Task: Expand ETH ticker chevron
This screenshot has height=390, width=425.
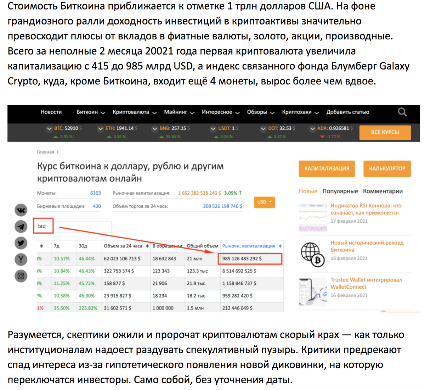Action: tap(101, 128)
